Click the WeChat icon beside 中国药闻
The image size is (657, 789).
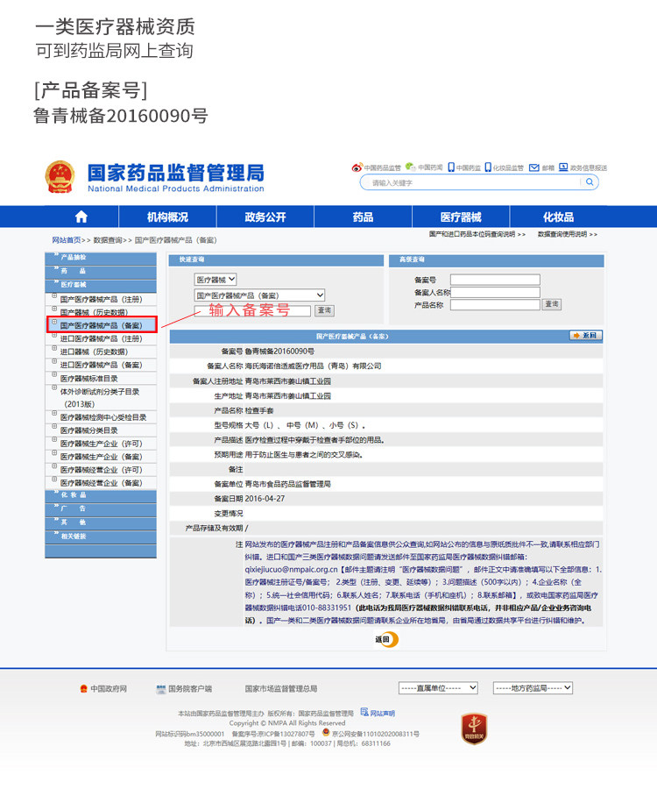(x=411, y=167)
